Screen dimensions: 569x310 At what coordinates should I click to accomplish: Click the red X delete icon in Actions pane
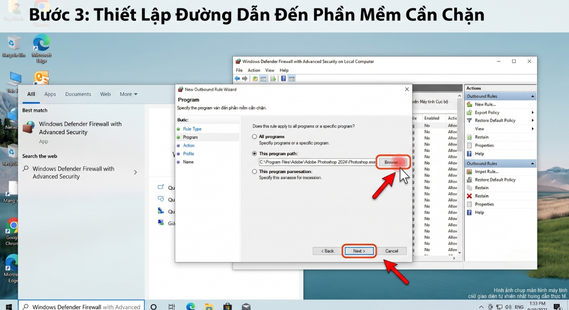pos(469,196)
